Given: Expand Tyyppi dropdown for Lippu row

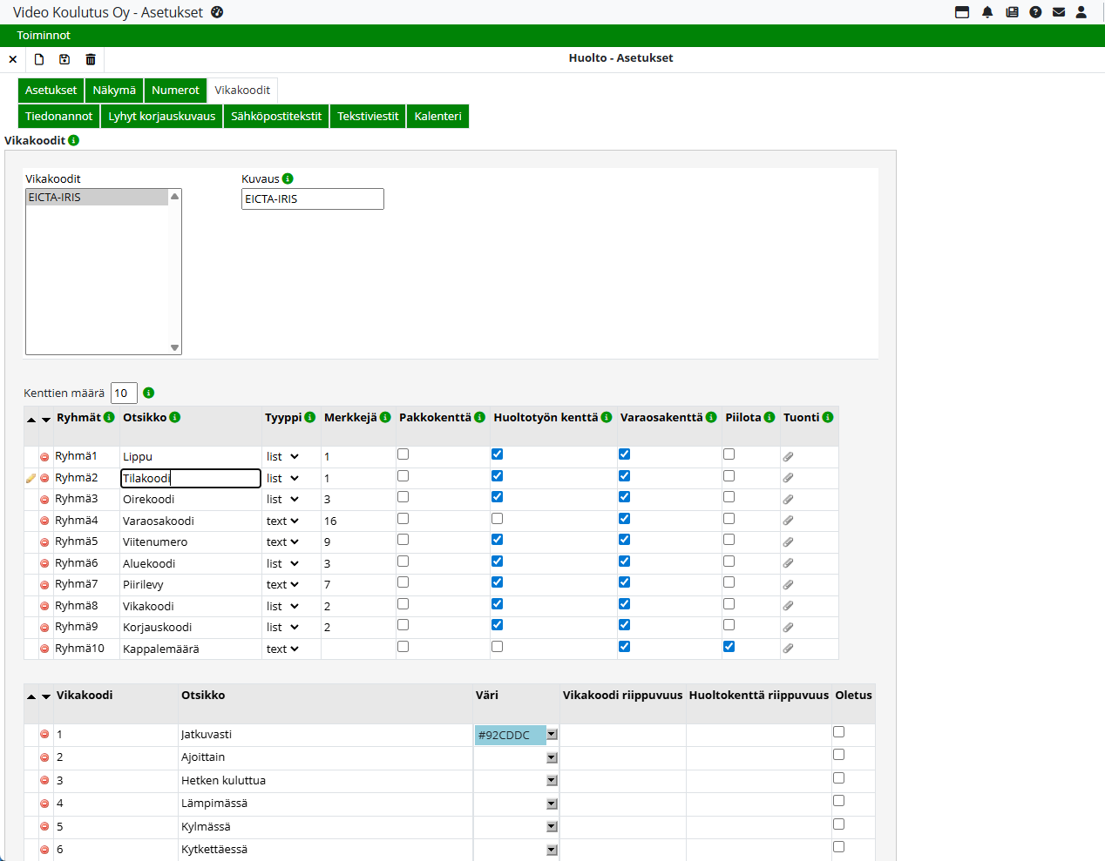Looking at the screenshot, I should pyautogui.click(x=282, y=456).
